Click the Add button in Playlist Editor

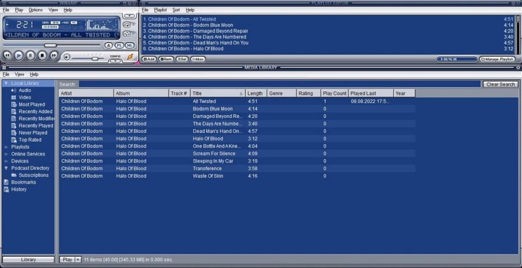149,59
